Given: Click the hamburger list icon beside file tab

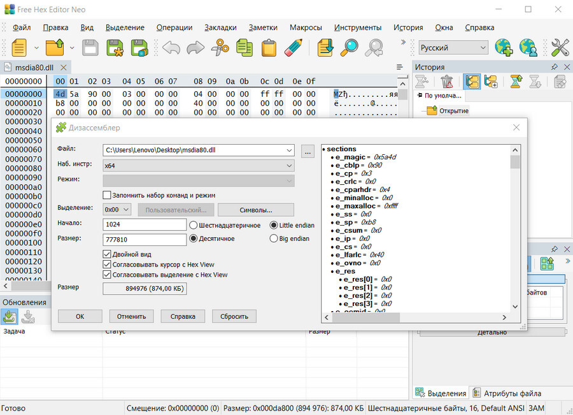Looking at the screenshot, I should (x=400, y=67).
